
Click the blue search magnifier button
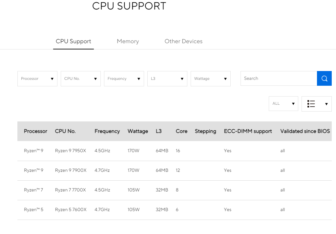click(x=324, y=79)
